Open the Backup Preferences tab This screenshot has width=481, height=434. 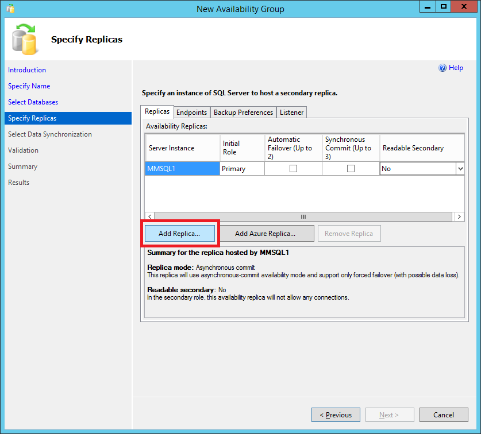click(243, 113)
